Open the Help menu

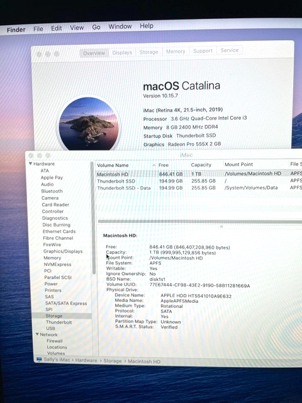(x=147, y=26)
